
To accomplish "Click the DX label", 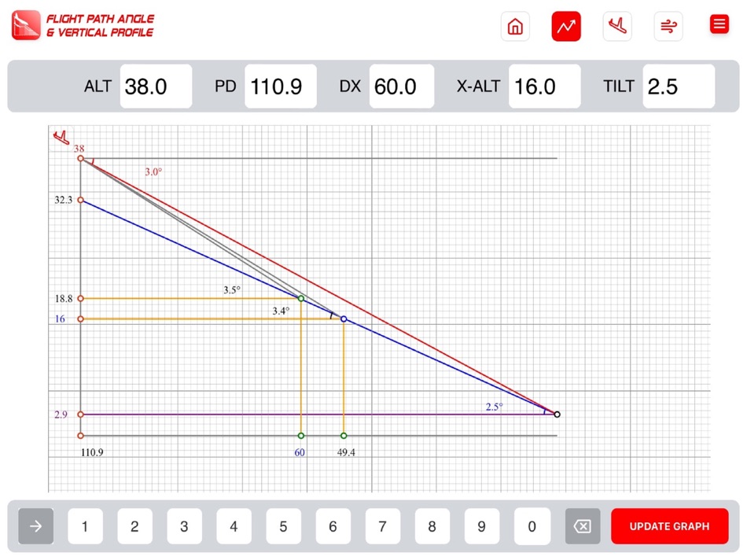I will tap(350, 87).
